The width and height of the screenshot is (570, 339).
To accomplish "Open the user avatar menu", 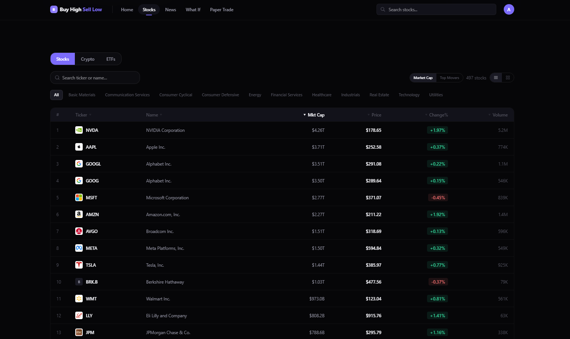I will (509, 9).
